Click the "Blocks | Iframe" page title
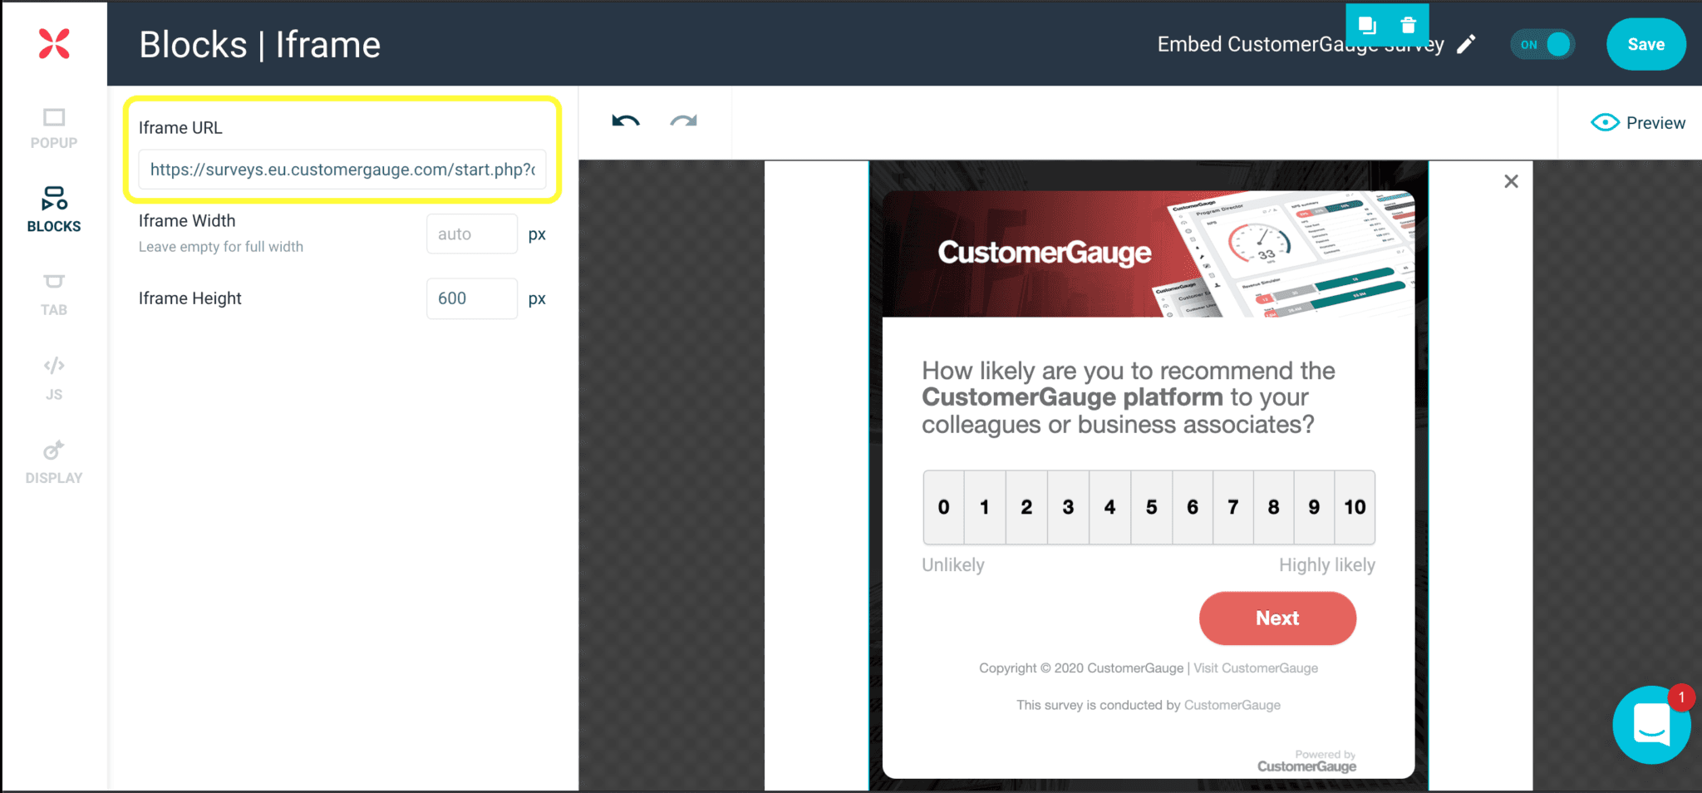 (x=260, y=45)
